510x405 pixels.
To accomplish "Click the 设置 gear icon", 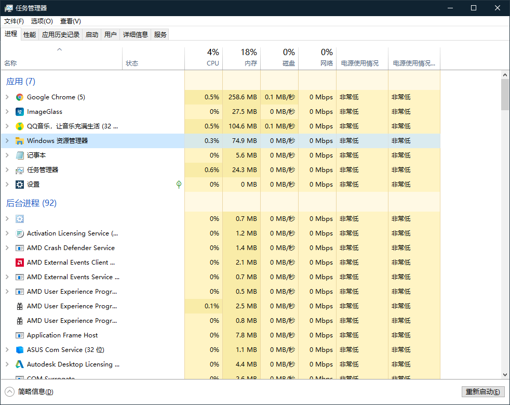I will point(19,184).
